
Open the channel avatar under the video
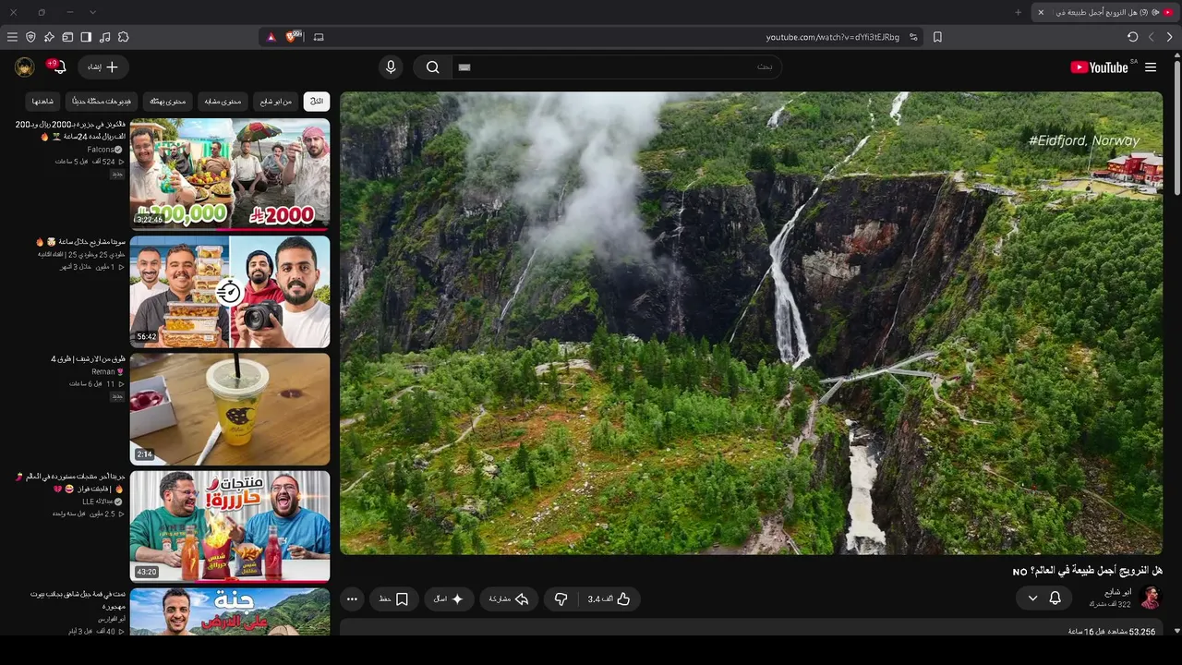[1151, 598]
